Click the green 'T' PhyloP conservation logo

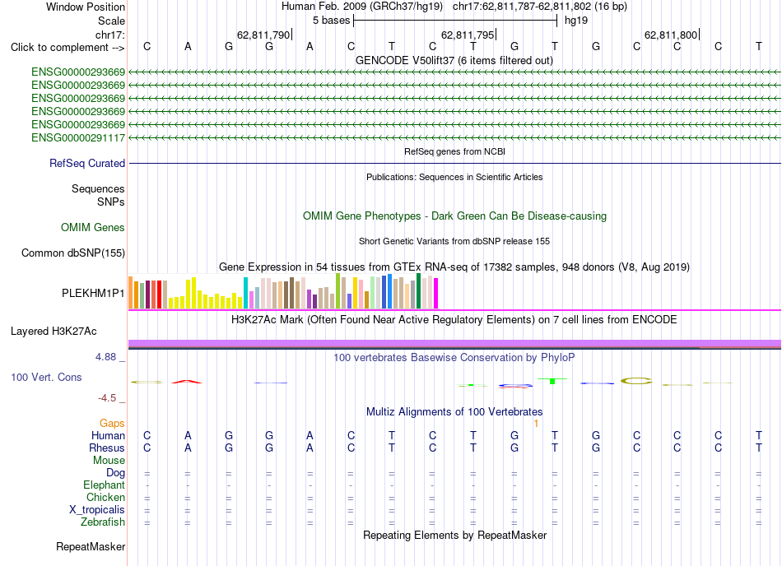pyautogui.click(x=552, y=381)
